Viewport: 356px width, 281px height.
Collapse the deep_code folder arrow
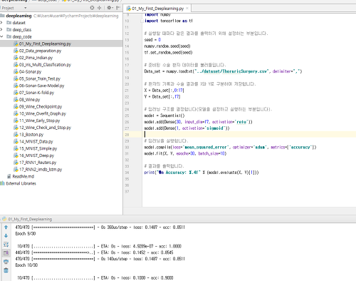click(x=1, y=36)
